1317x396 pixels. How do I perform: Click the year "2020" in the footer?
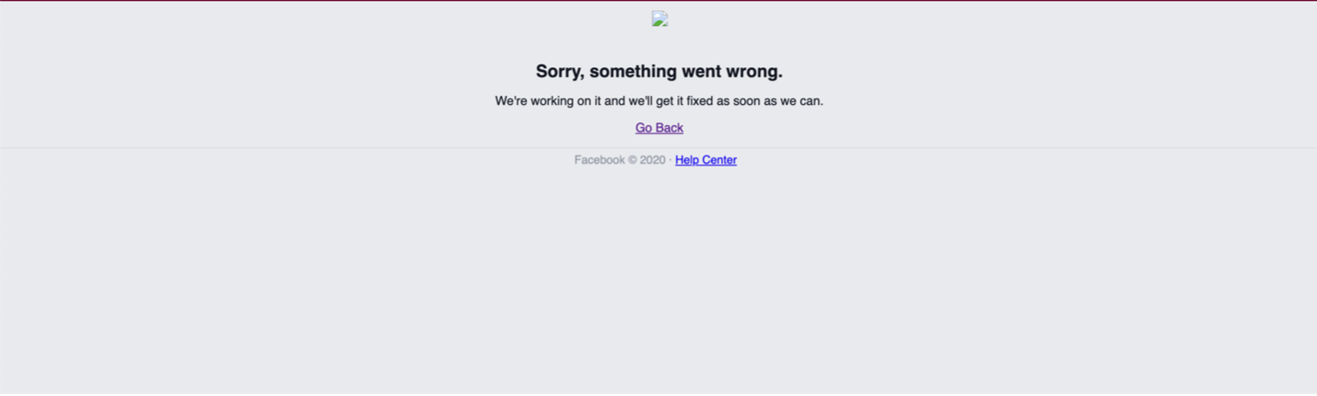[653, 160]
